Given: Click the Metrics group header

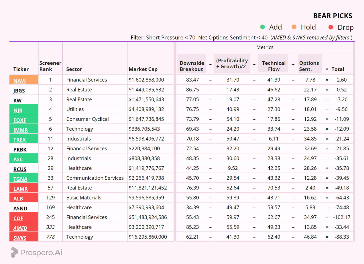Looking at the screenshot, I should (265, 47).
